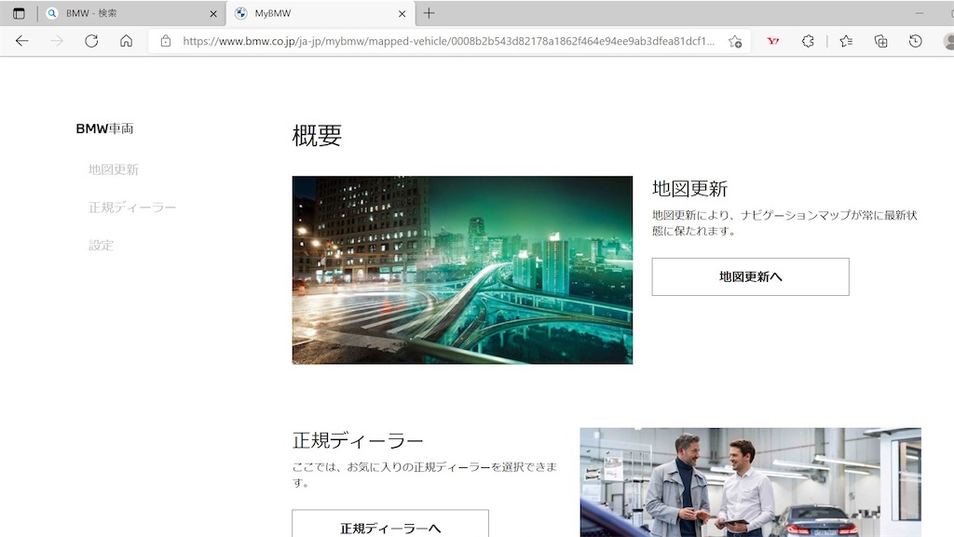Open the Collections icon
This screenshot has height=537, width=954.
coord(880,41)
